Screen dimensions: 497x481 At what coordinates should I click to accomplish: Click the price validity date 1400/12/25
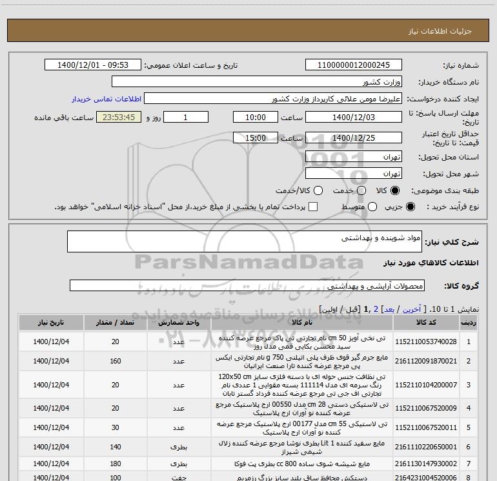tap(354, 138)
